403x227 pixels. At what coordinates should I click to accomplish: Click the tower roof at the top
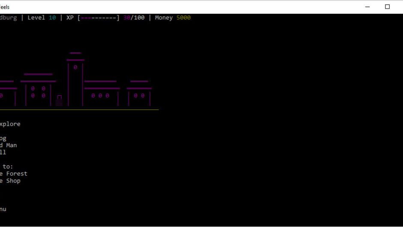tap(75, 53)
